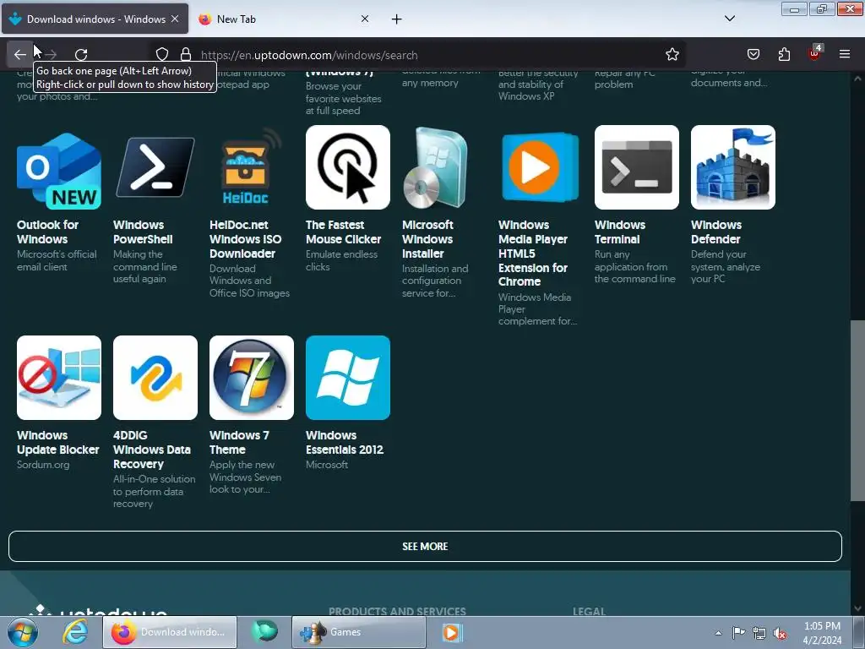Launch Internet Explorer from the taskbar
The image size is (865, 649).
click(74, 632)
